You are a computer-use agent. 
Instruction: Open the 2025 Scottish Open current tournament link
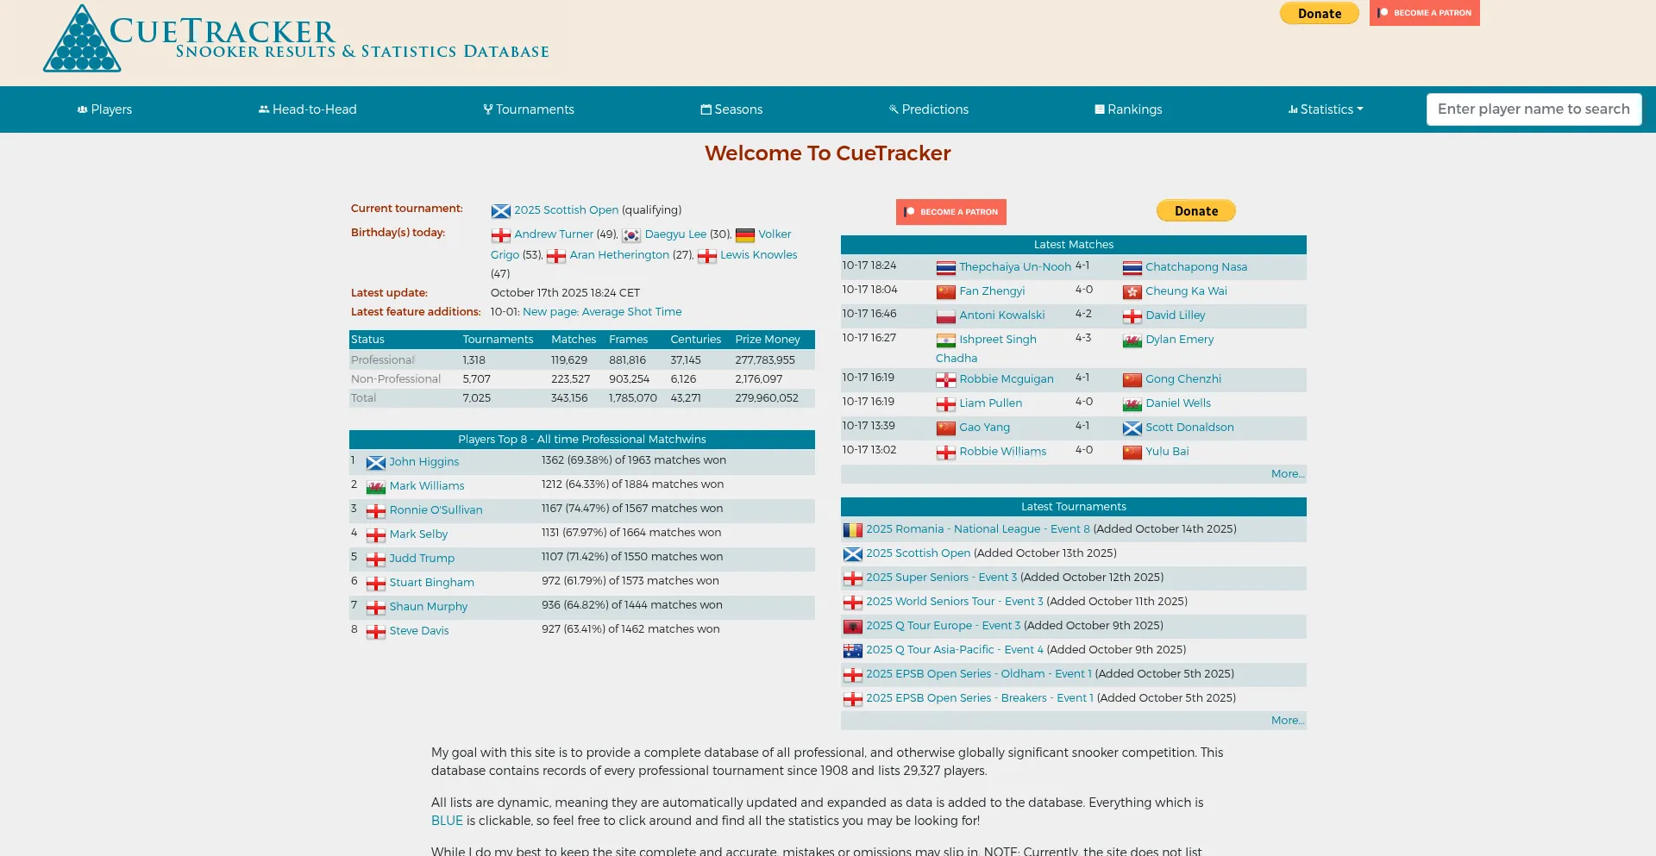point(566,210)
